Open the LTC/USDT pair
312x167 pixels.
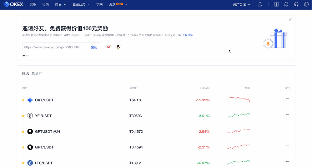44,163
